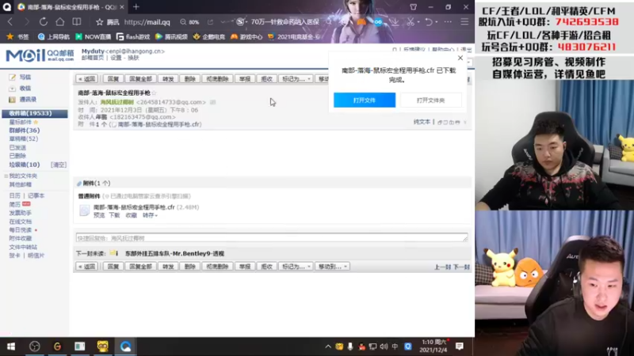Open the 群邮件(36) folder

[25, 131]
